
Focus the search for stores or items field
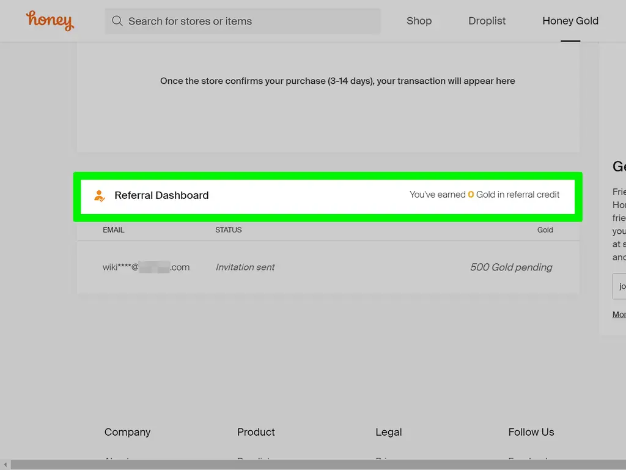pos(251,21)
